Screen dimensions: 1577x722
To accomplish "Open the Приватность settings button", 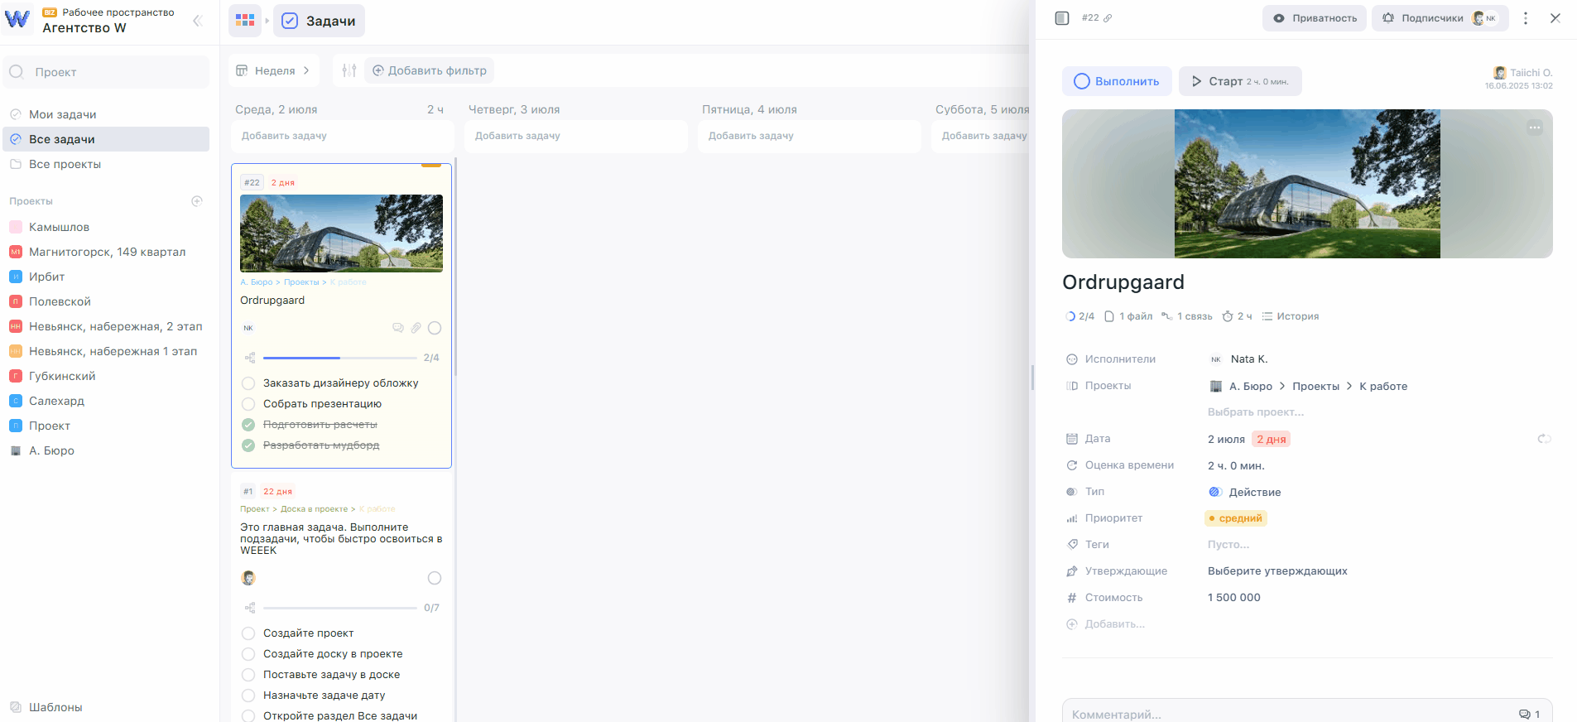I will point(1315,18).
